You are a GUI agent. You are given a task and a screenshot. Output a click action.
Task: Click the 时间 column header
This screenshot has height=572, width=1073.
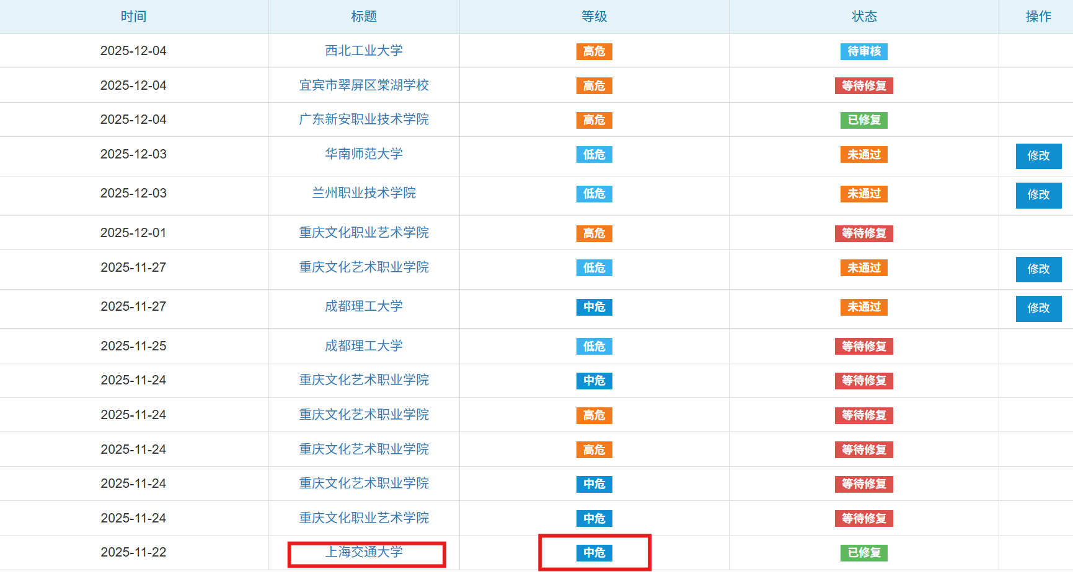coord(133,17)
